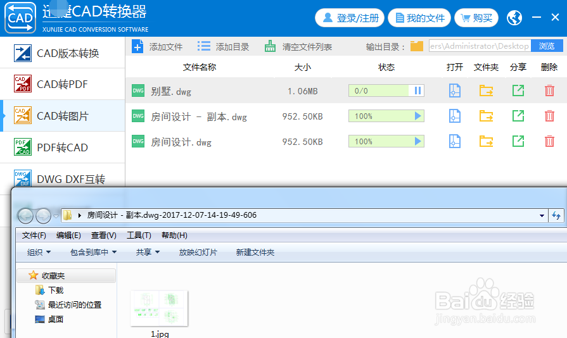Open Explorer recent locations dropdown arrow
Viewport: 567px width, 338px height.
tap(56, 216)
